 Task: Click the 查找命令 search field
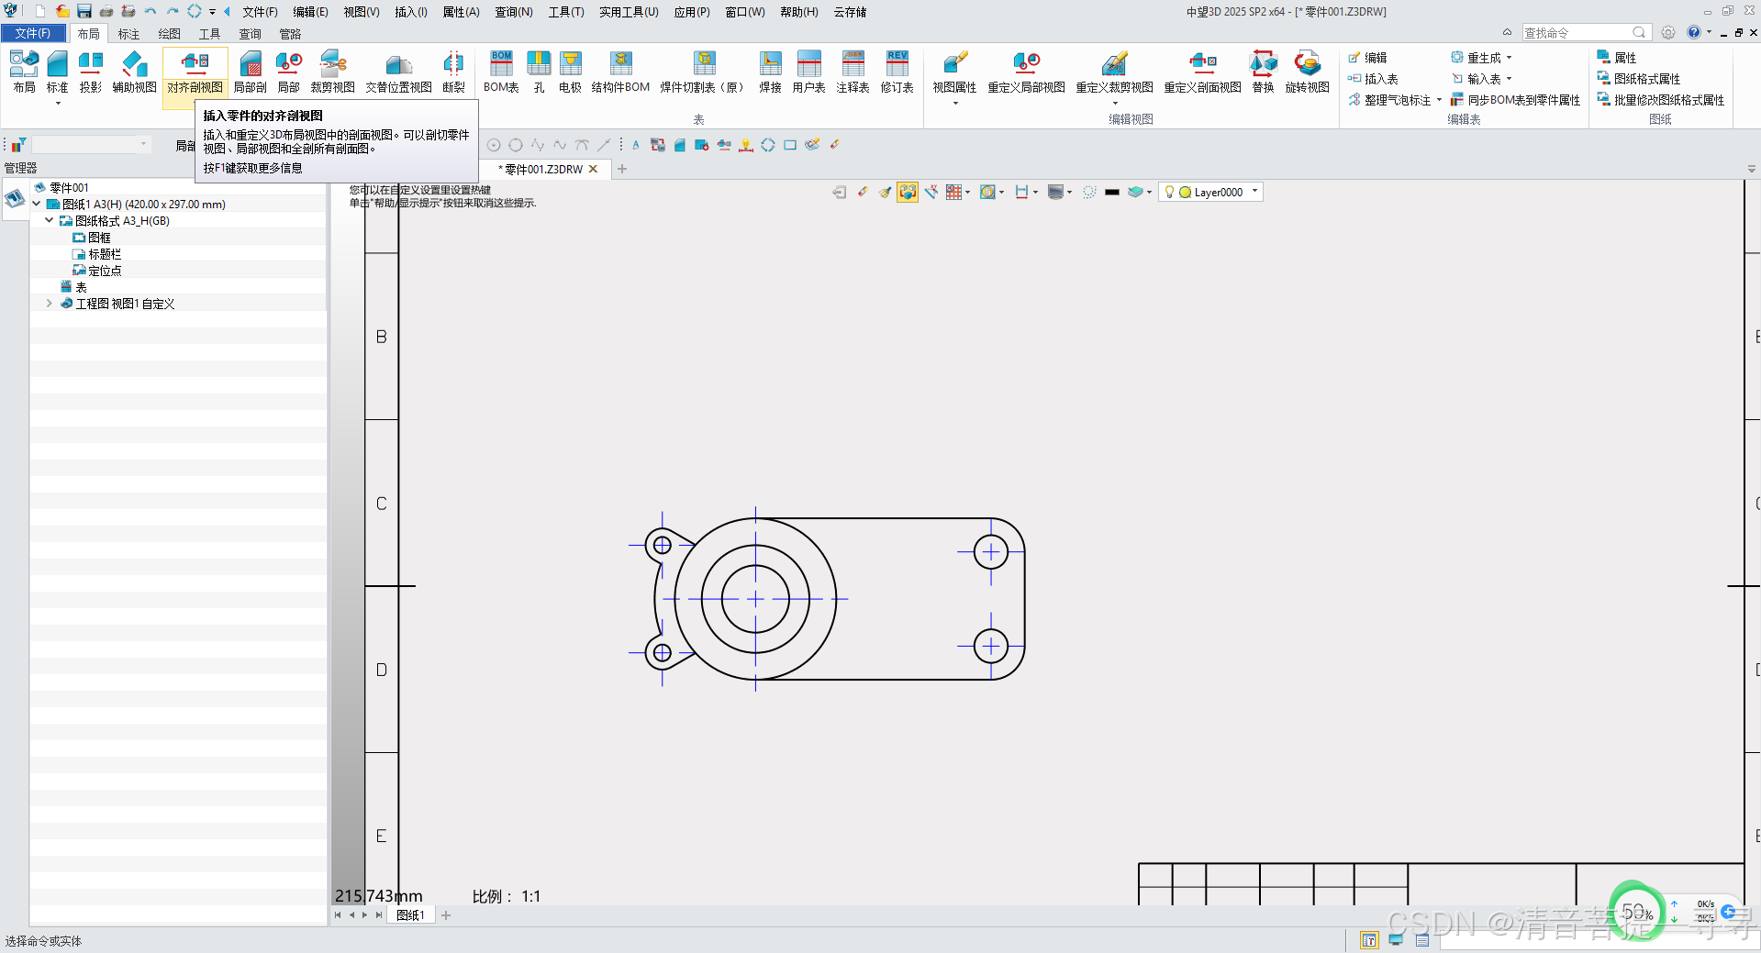(1586, 32)
